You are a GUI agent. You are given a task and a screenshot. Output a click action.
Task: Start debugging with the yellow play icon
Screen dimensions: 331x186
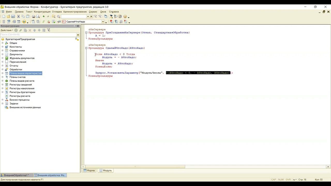click(24, 22)
